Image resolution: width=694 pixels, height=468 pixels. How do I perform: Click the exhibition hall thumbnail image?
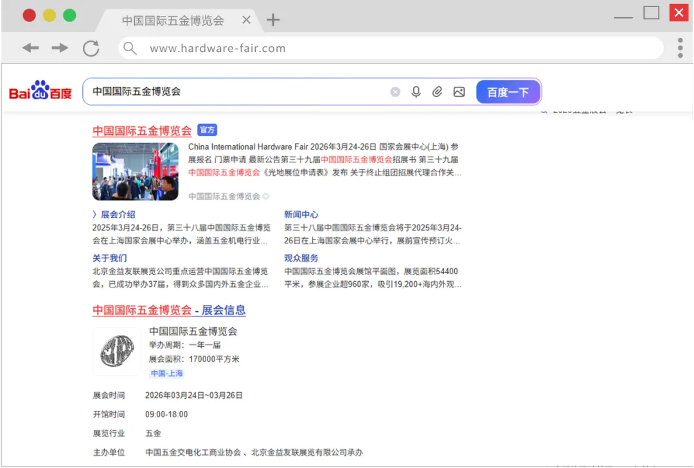point(135,171)
